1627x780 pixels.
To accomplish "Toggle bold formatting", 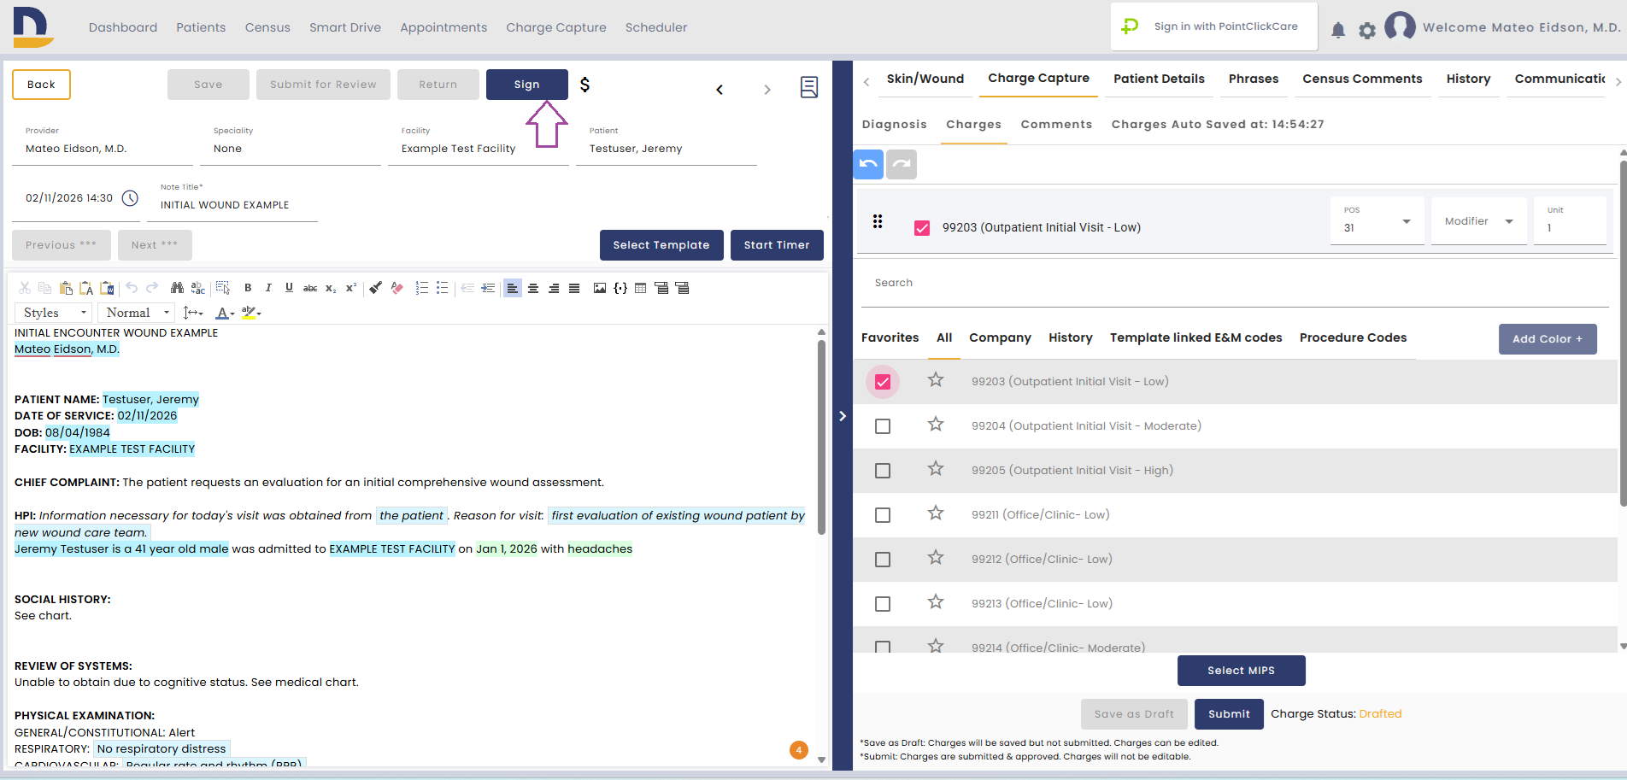I will point(248,288).
